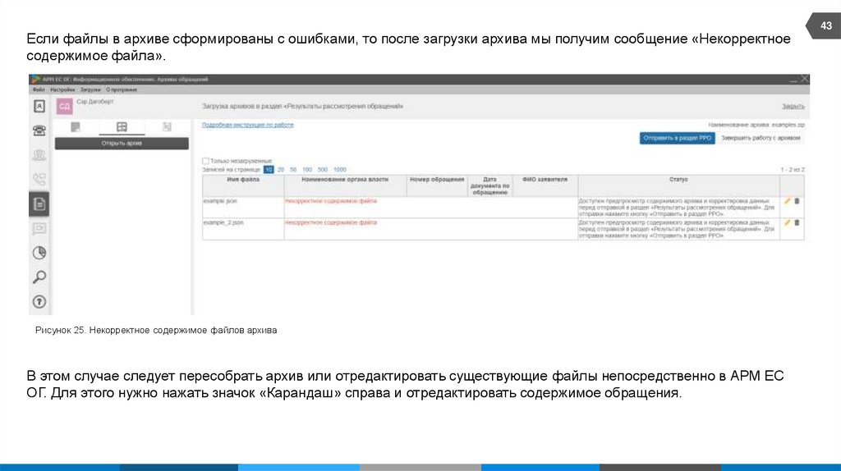Screen dimensions: 841x471
Task: Set 500 records per page
Action: pyautogui.click(x=322, y=169)
